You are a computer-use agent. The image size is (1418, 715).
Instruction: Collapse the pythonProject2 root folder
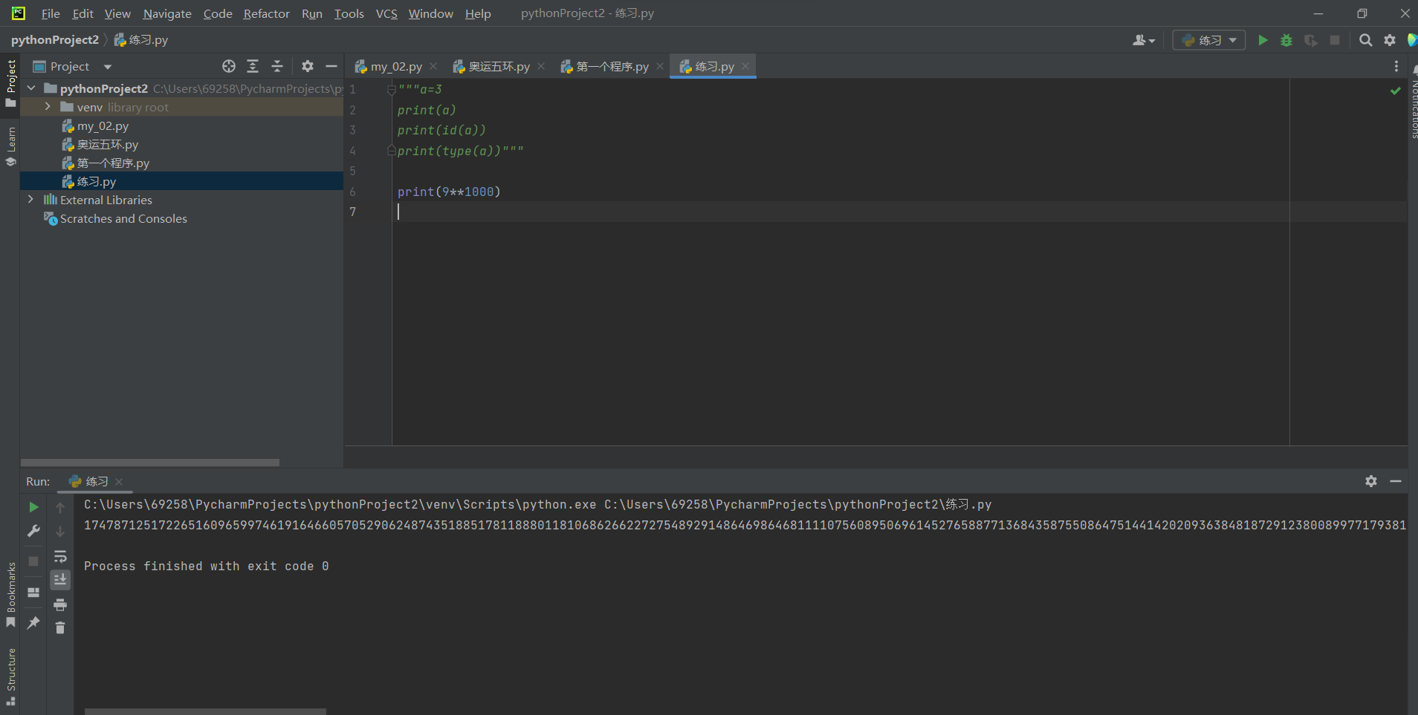click(x=31, y=88)
